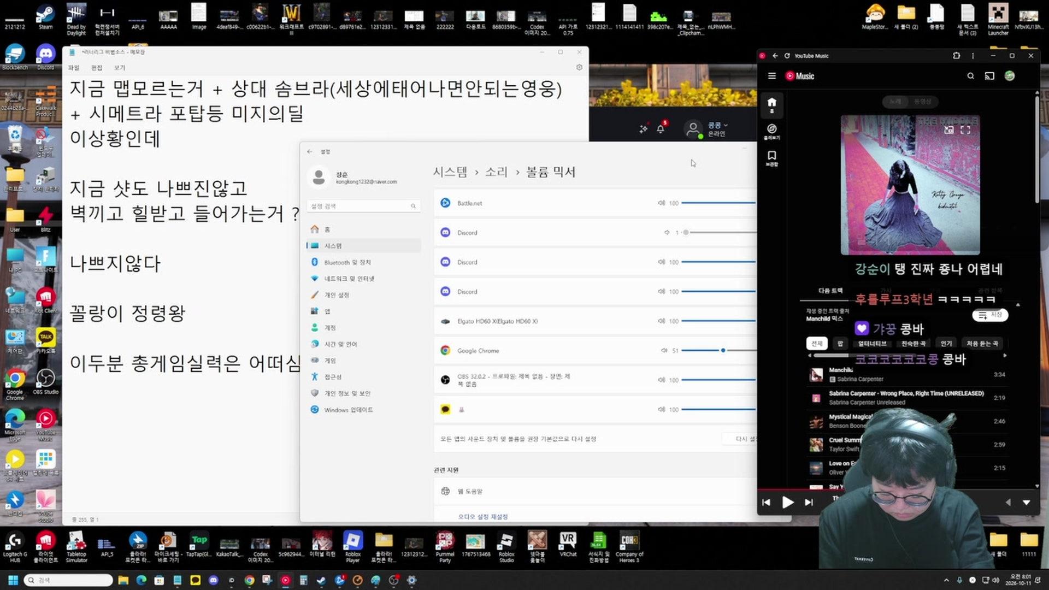Show hidden system tray icons chevron
The width and height of the screenshot is (1049, 590).
point(946,580)
